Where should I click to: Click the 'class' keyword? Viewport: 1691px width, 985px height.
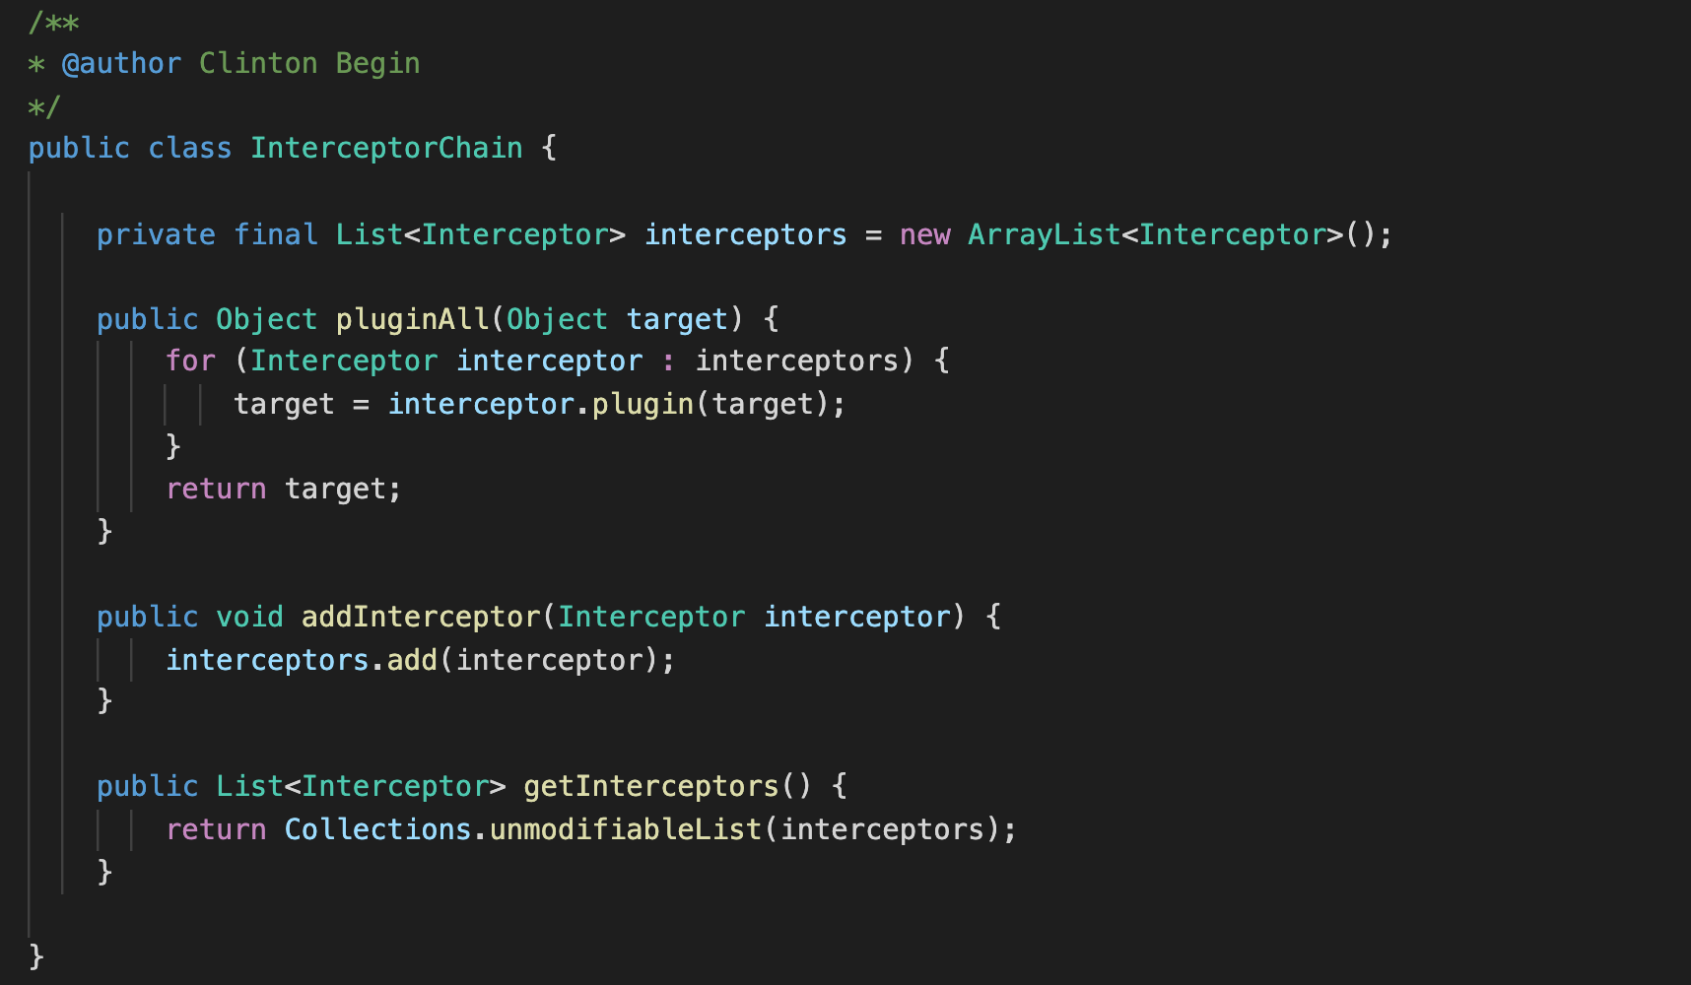190,148
